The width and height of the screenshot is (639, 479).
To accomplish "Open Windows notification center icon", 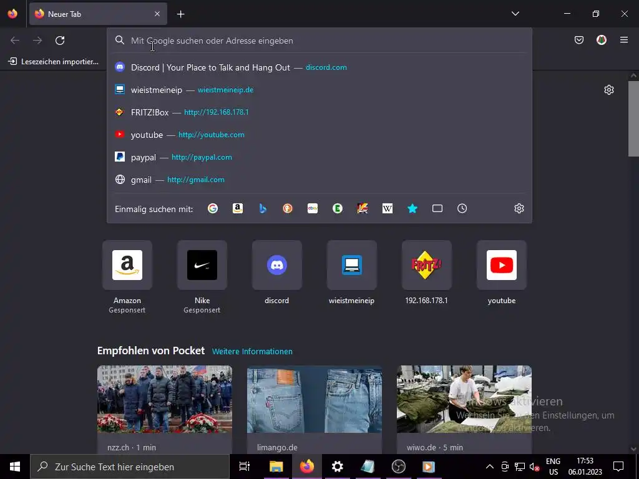I will point(618,467).
